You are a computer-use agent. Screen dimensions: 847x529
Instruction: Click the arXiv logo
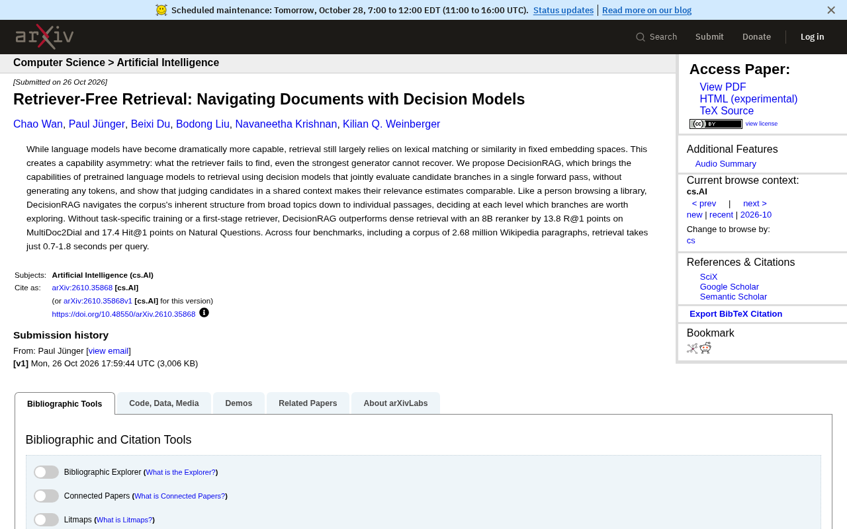[x=44, y=36]
